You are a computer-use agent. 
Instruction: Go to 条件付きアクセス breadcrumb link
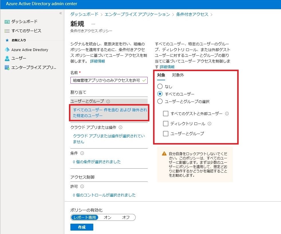(192, 14)
